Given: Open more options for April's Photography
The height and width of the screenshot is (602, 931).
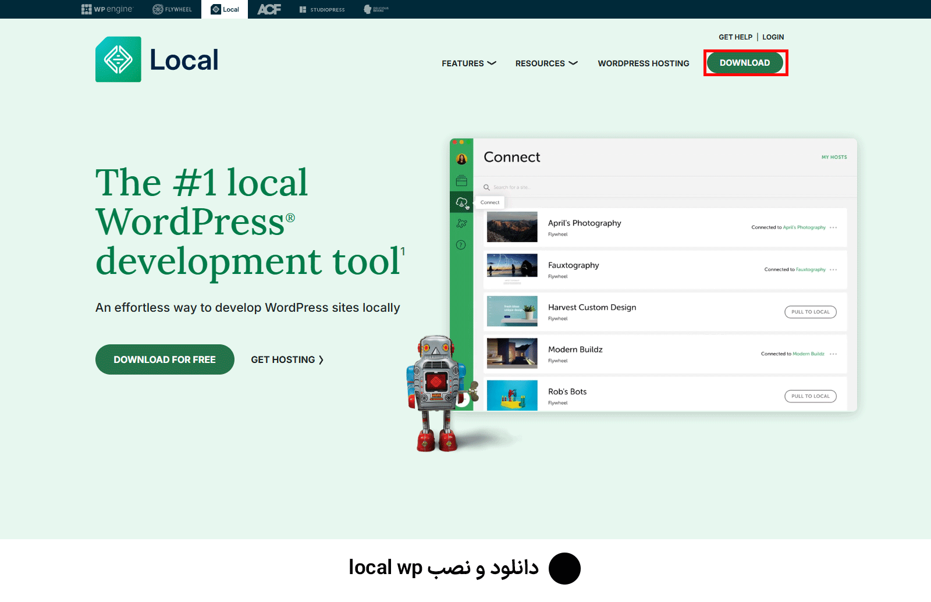Looking at the screenshot, I should 833,227.
